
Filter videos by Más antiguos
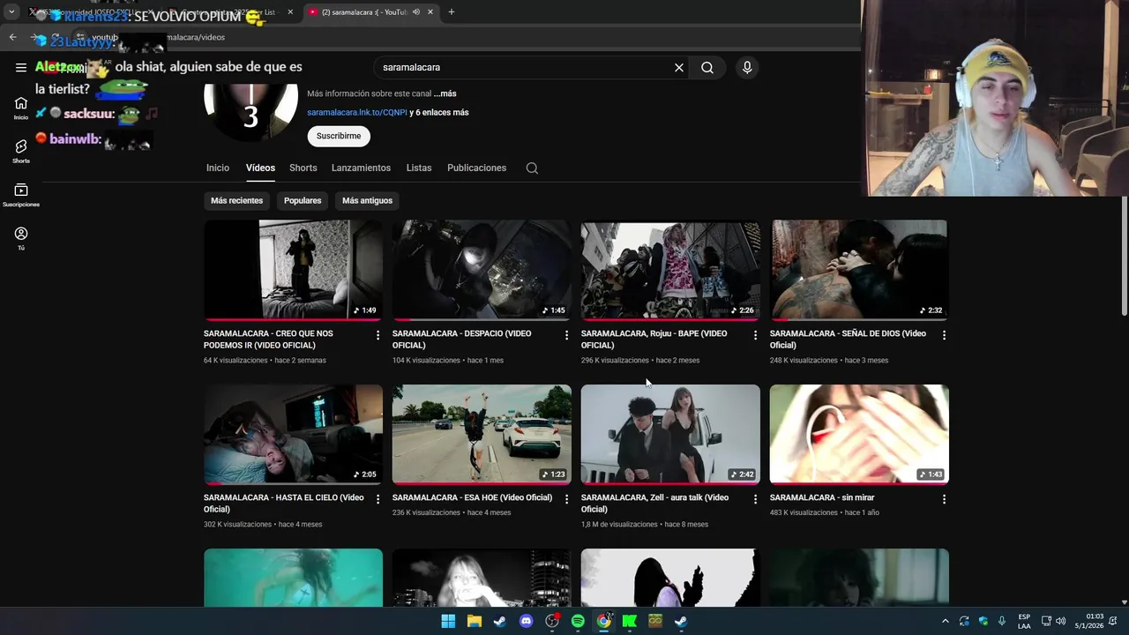[x=367, y=200]
